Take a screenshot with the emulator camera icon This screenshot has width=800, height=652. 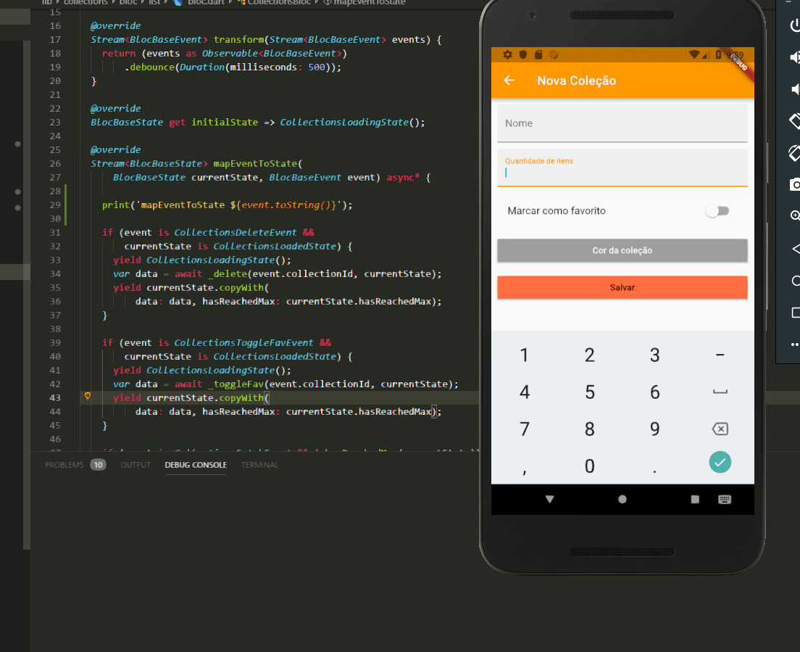[x=795, y=184]
